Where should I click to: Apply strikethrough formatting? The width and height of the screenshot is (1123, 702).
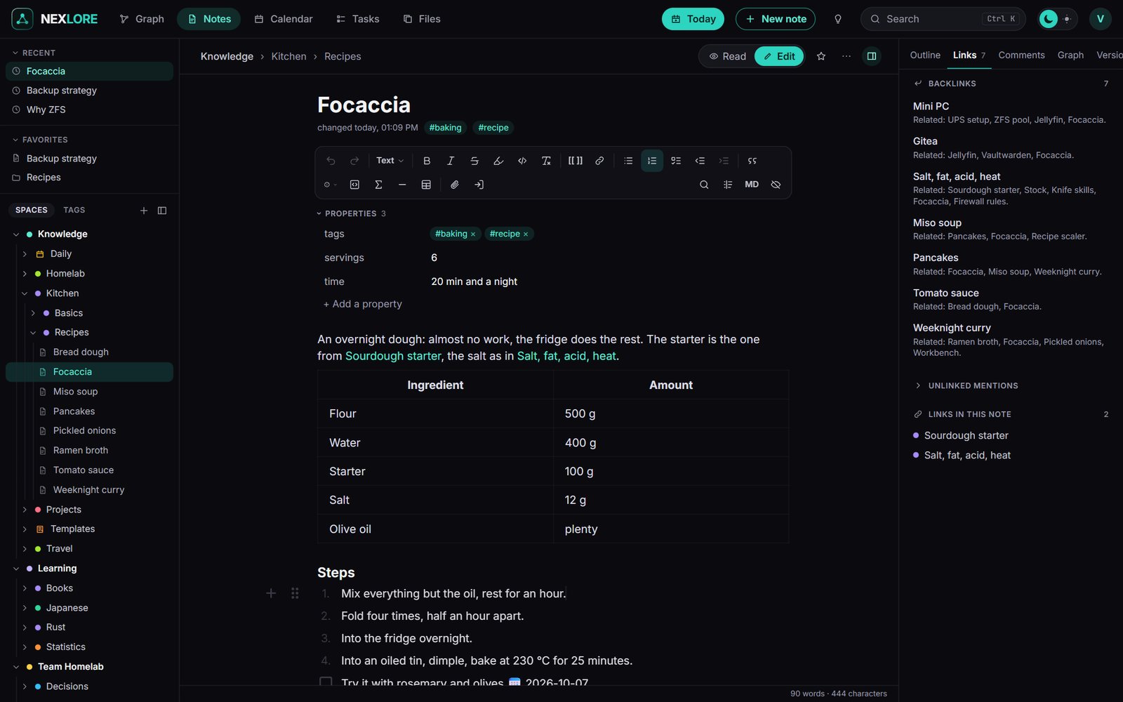pyautogui.click(x=474, y=161)
